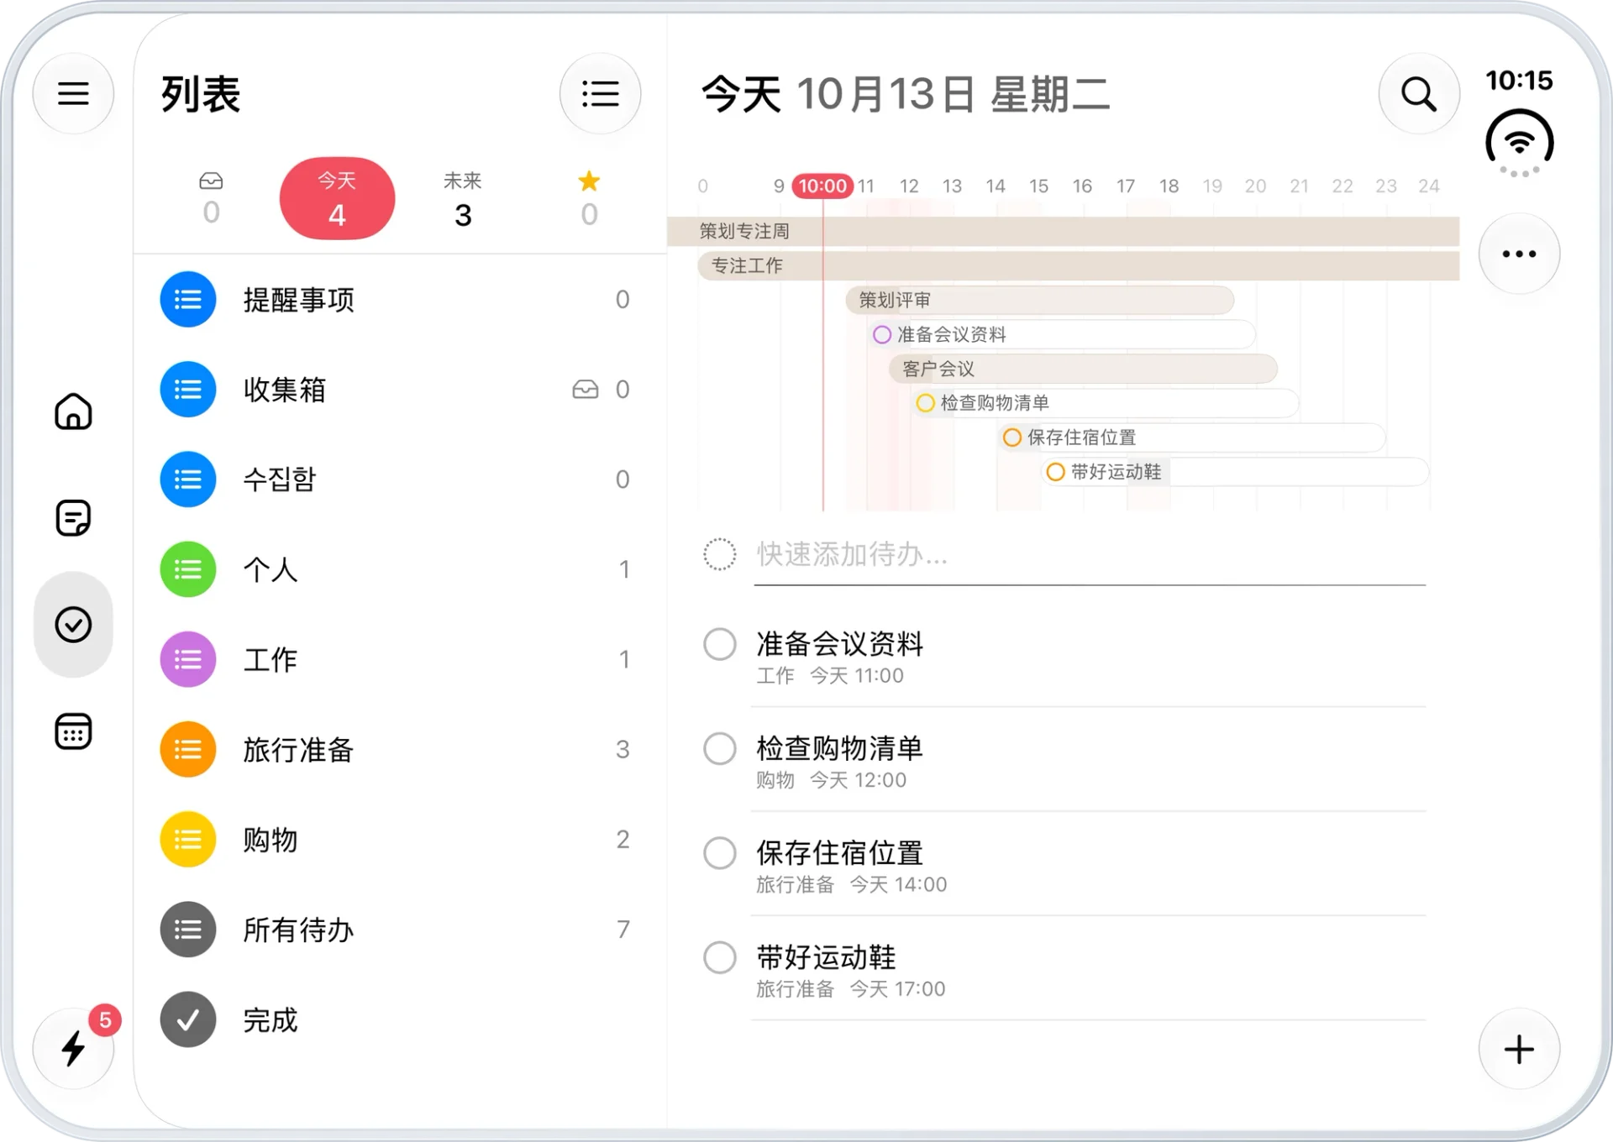Click the inbox tray icon in 收集箱 row
Viewport: 1613px width, 1142px height.
tap(586, 390)
